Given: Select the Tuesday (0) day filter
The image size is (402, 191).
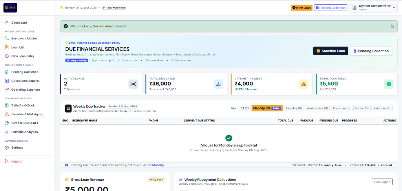Looking at the screenshot, I should pyautogui.click(x=293, y=108).
